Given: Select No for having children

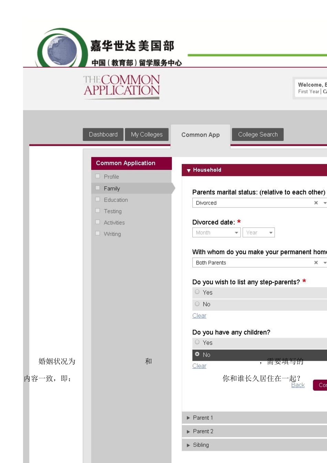Looking at the screenshot, I should click(x=197, y=354).
